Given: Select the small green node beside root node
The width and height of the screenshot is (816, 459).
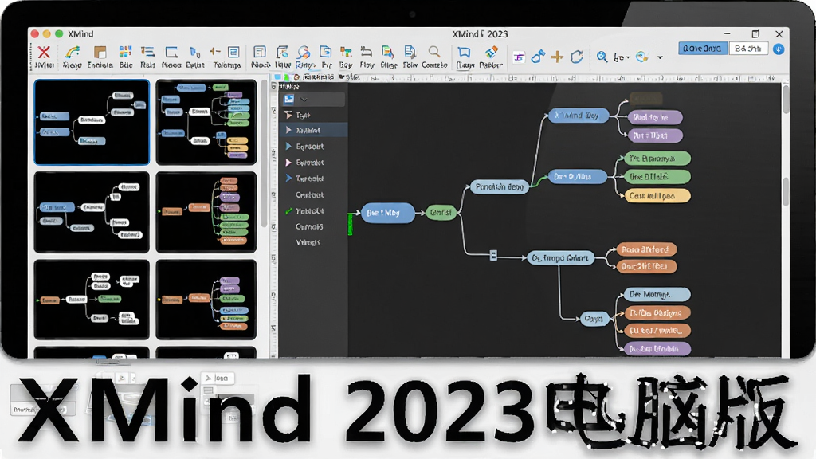Looking at the screenshot, I should (x=441, y=212).
